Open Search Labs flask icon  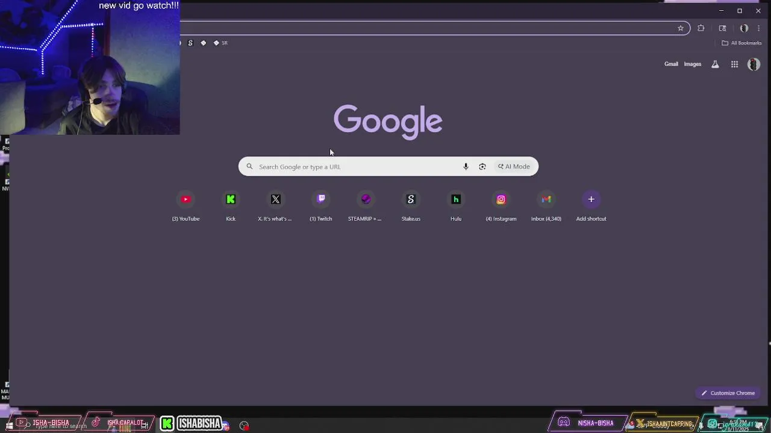715,64
